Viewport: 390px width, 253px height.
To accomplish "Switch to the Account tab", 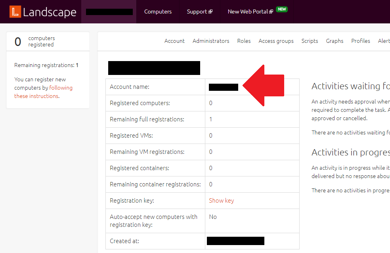I will (174, 41).
